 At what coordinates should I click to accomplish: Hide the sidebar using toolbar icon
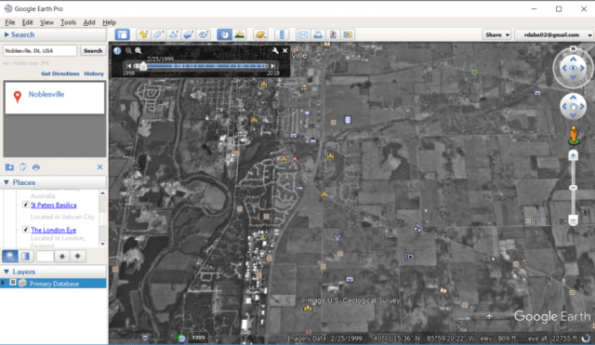point(122,34)
